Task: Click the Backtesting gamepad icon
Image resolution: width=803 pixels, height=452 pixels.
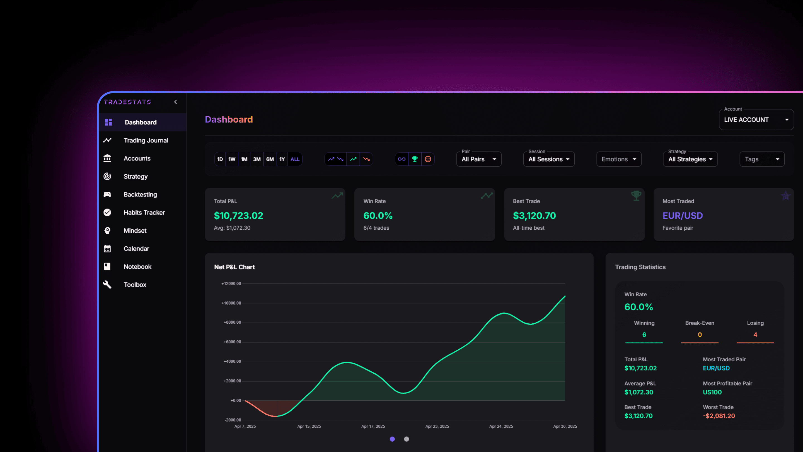Action: click(107, 195)
